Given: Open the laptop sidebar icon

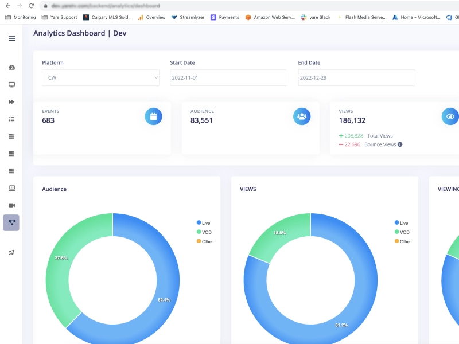Looking at the screenshot, I should (x=11, y=188).
